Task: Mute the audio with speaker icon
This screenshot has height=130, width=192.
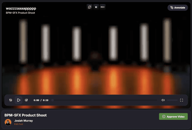Action: tap(163, 100)
